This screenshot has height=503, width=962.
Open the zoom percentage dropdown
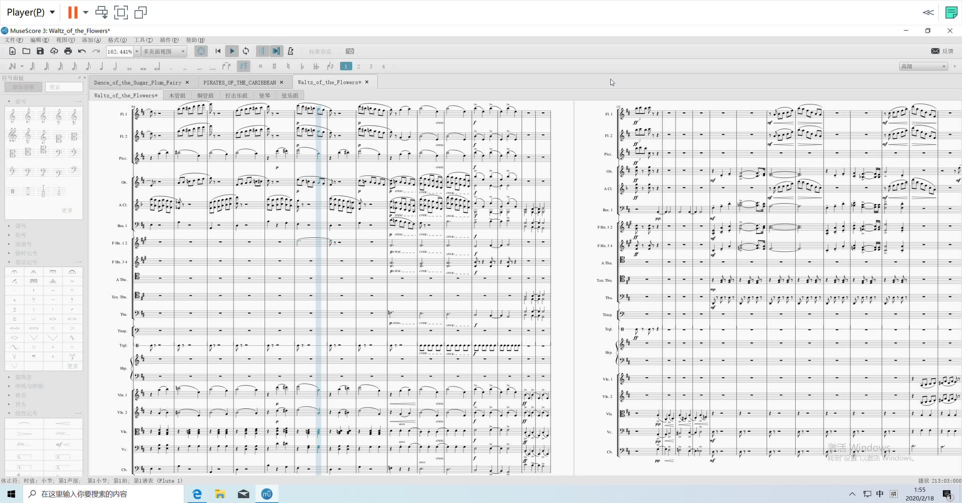coord(136,51)
